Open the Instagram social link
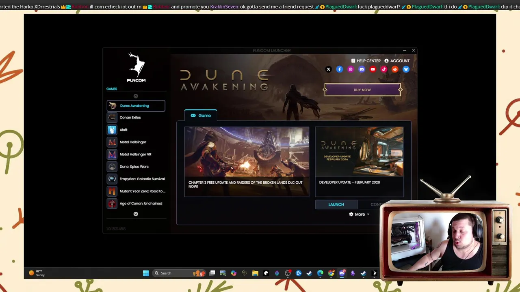 click(x=351, y=69)
